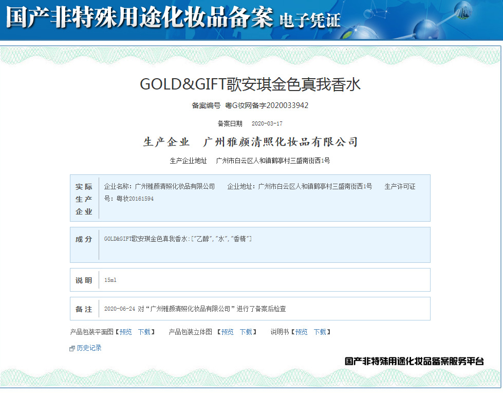
Task: Click manufacturer address 广州市白云区人和镇鹤亭村三盛南街西1号
Action: (273, 160)
